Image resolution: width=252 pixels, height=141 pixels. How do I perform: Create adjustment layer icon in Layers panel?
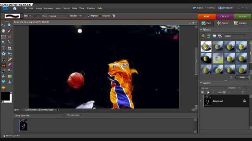pyautogui.click(x=208, y=92)
